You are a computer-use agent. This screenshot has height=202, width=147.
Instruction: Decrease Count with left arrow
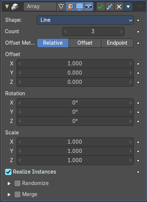coord(66,31)
